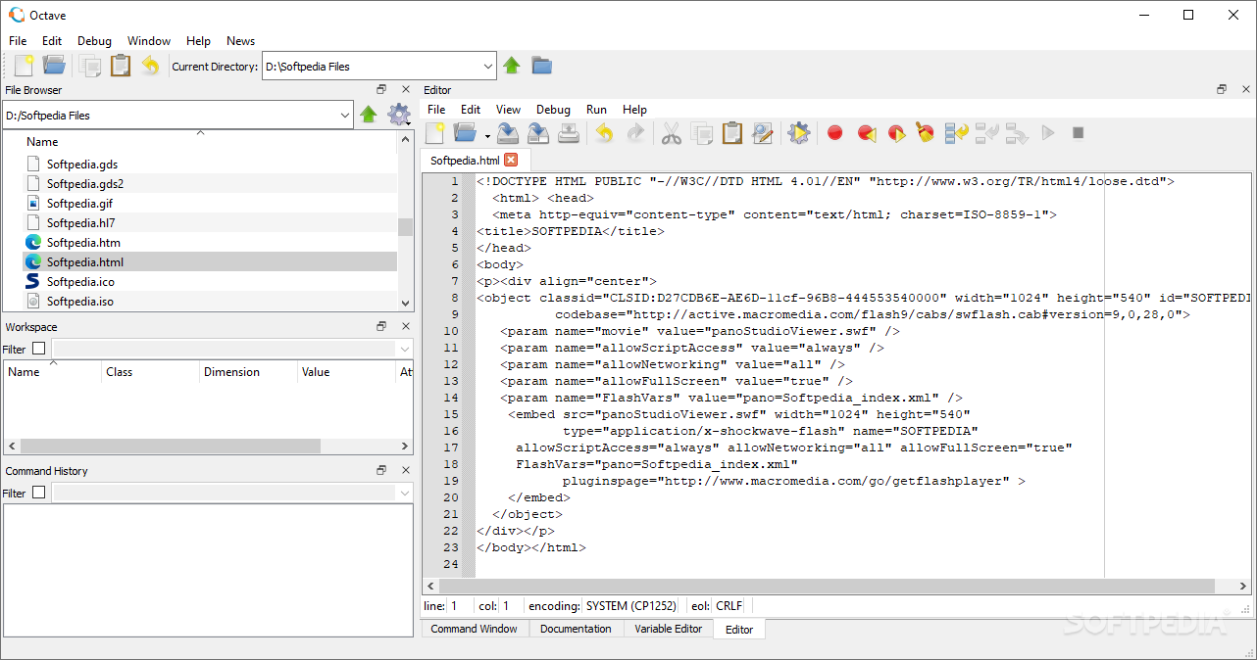
Task: Expand the File Browser path dropdown
Action: pos(344,115)
